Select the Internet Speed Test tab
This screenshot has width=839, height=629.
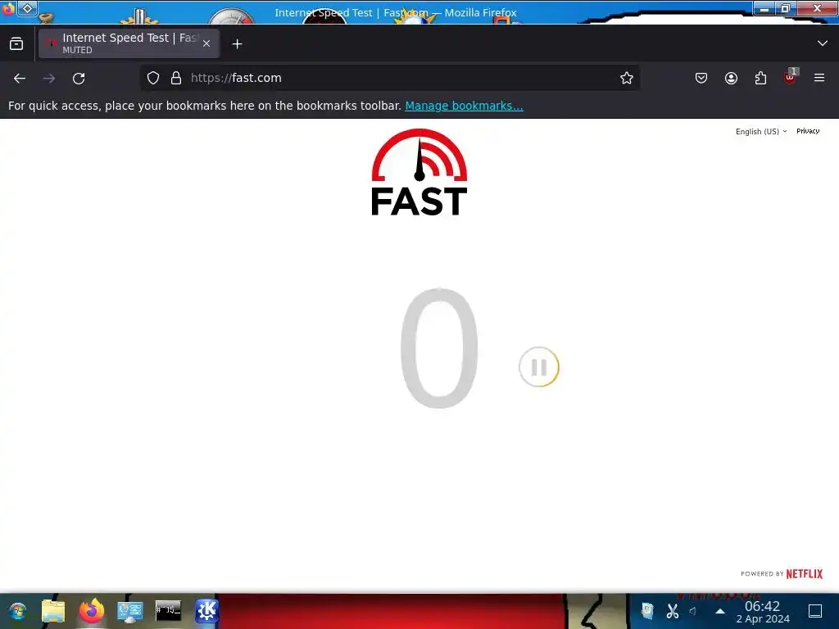tap(129, 43)
